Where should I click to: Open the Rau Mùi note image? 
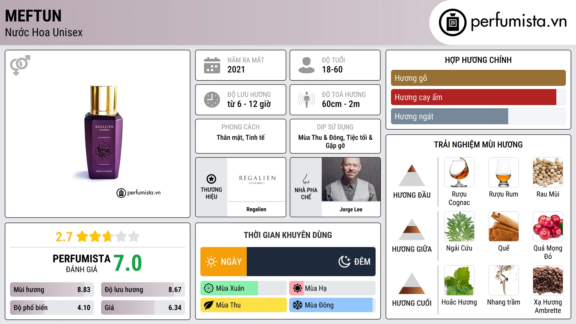click(548, 172)
